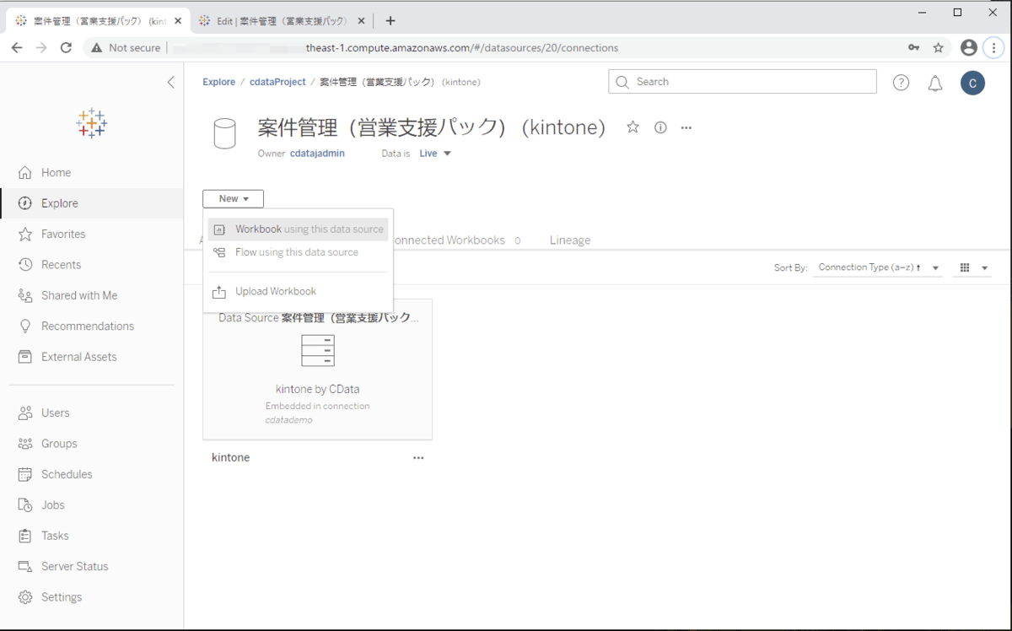
Task: Open user avatar C menu
Action: pos(972,83)
